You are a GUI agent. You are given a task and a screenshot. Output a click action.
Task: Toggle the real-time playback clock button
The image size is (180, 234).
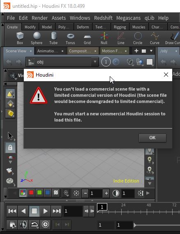(x=45, y=225)
